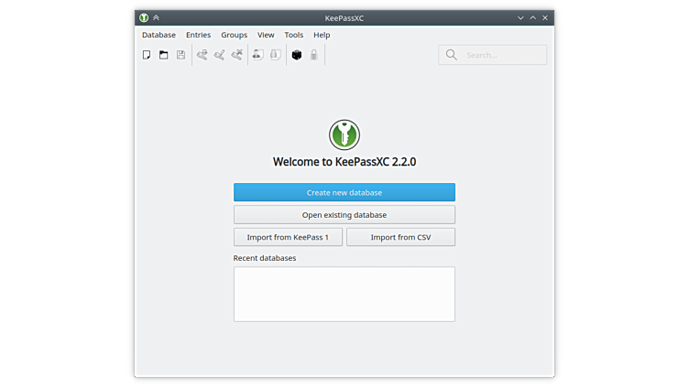Screen dimensions: 689x387
Task: Click the Lock databases padlock icon
Action: 314,55
